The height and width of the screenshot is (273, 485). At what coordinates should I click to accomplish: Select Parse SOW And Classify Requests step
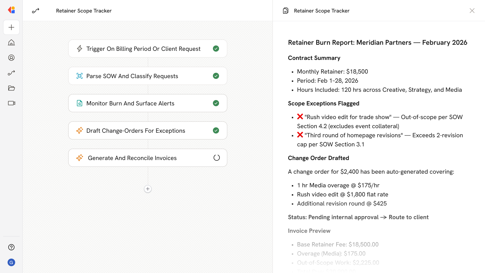[x=132, y=76]
